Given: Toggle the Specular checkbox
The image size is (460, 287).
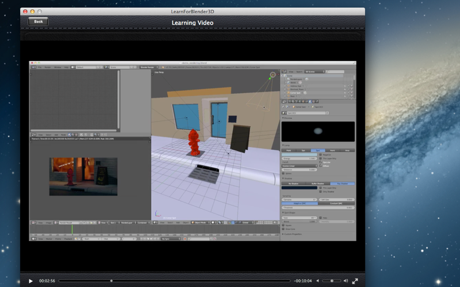Looking at the screenshot, I should (x=320, y=162).
